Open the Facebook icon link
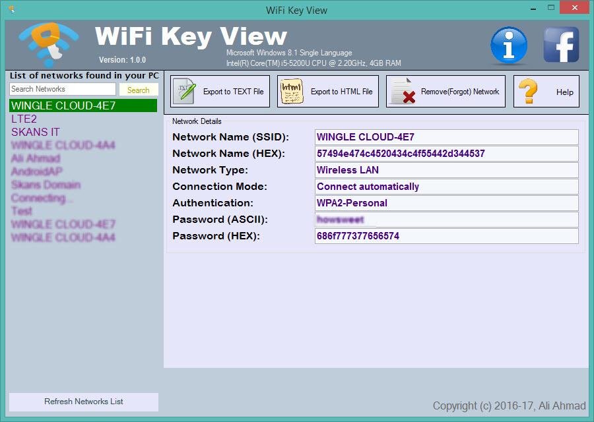The width and height of the screenshot is (594, 422). pos(562,45)
